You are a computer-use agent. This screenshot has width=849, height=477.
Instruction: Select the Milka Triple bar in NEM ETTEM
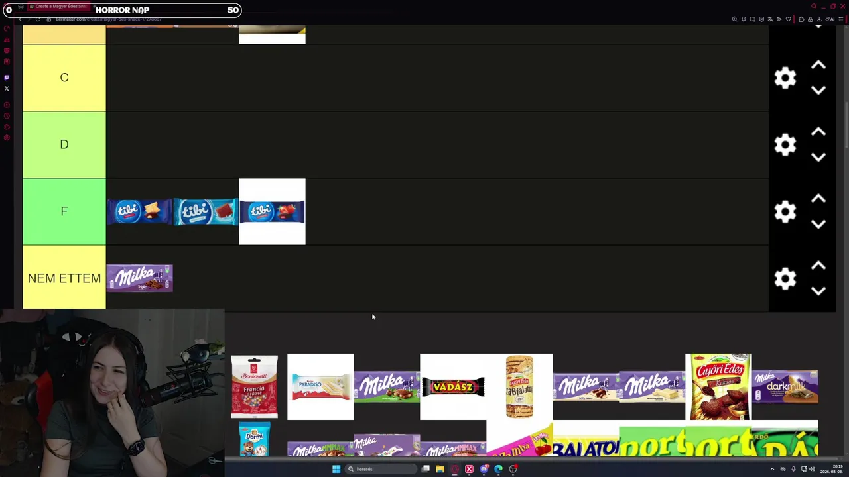pos(139,278)
